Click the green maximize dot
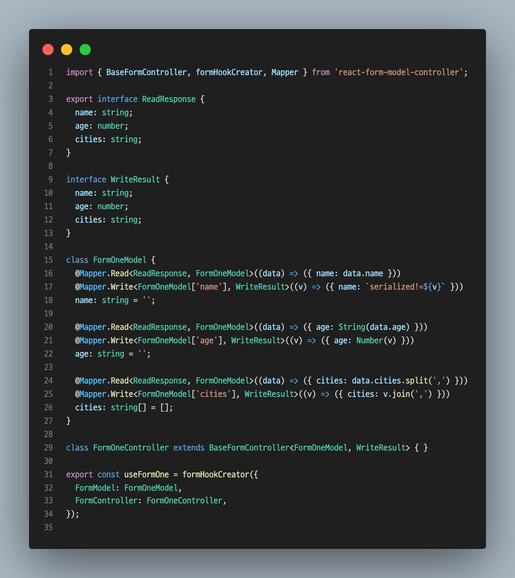This screenshot has height=578, width=515. 85,50
